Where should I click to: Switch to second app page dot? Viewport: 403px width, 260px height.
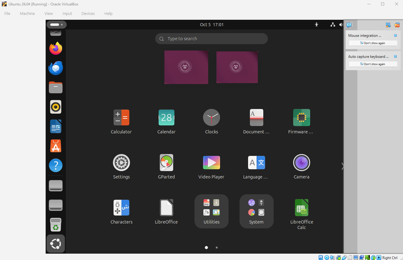pos(217,247)
